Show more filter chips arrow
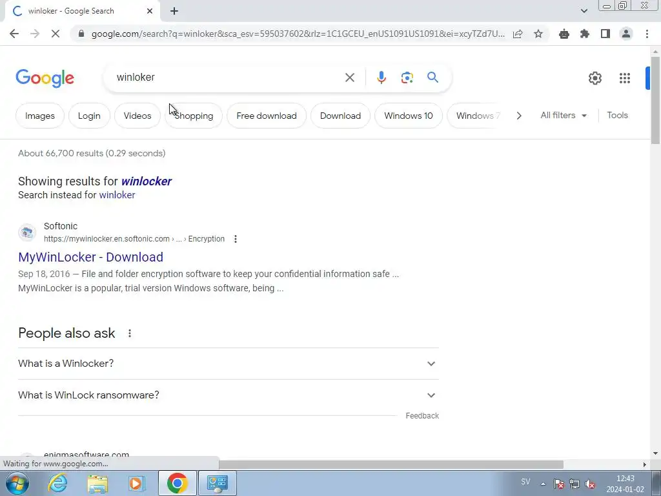The height and width of the screenshot is (496, 661). 519,116
